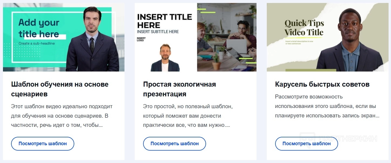Select the heading "Простая экологичная презентация"

click(x=180, y=89)
